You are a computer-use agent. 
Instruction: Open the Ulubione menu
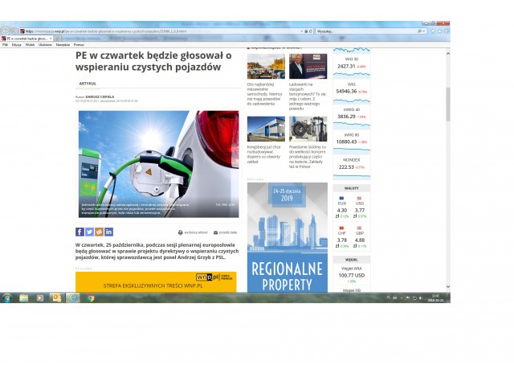click(45, 44)
